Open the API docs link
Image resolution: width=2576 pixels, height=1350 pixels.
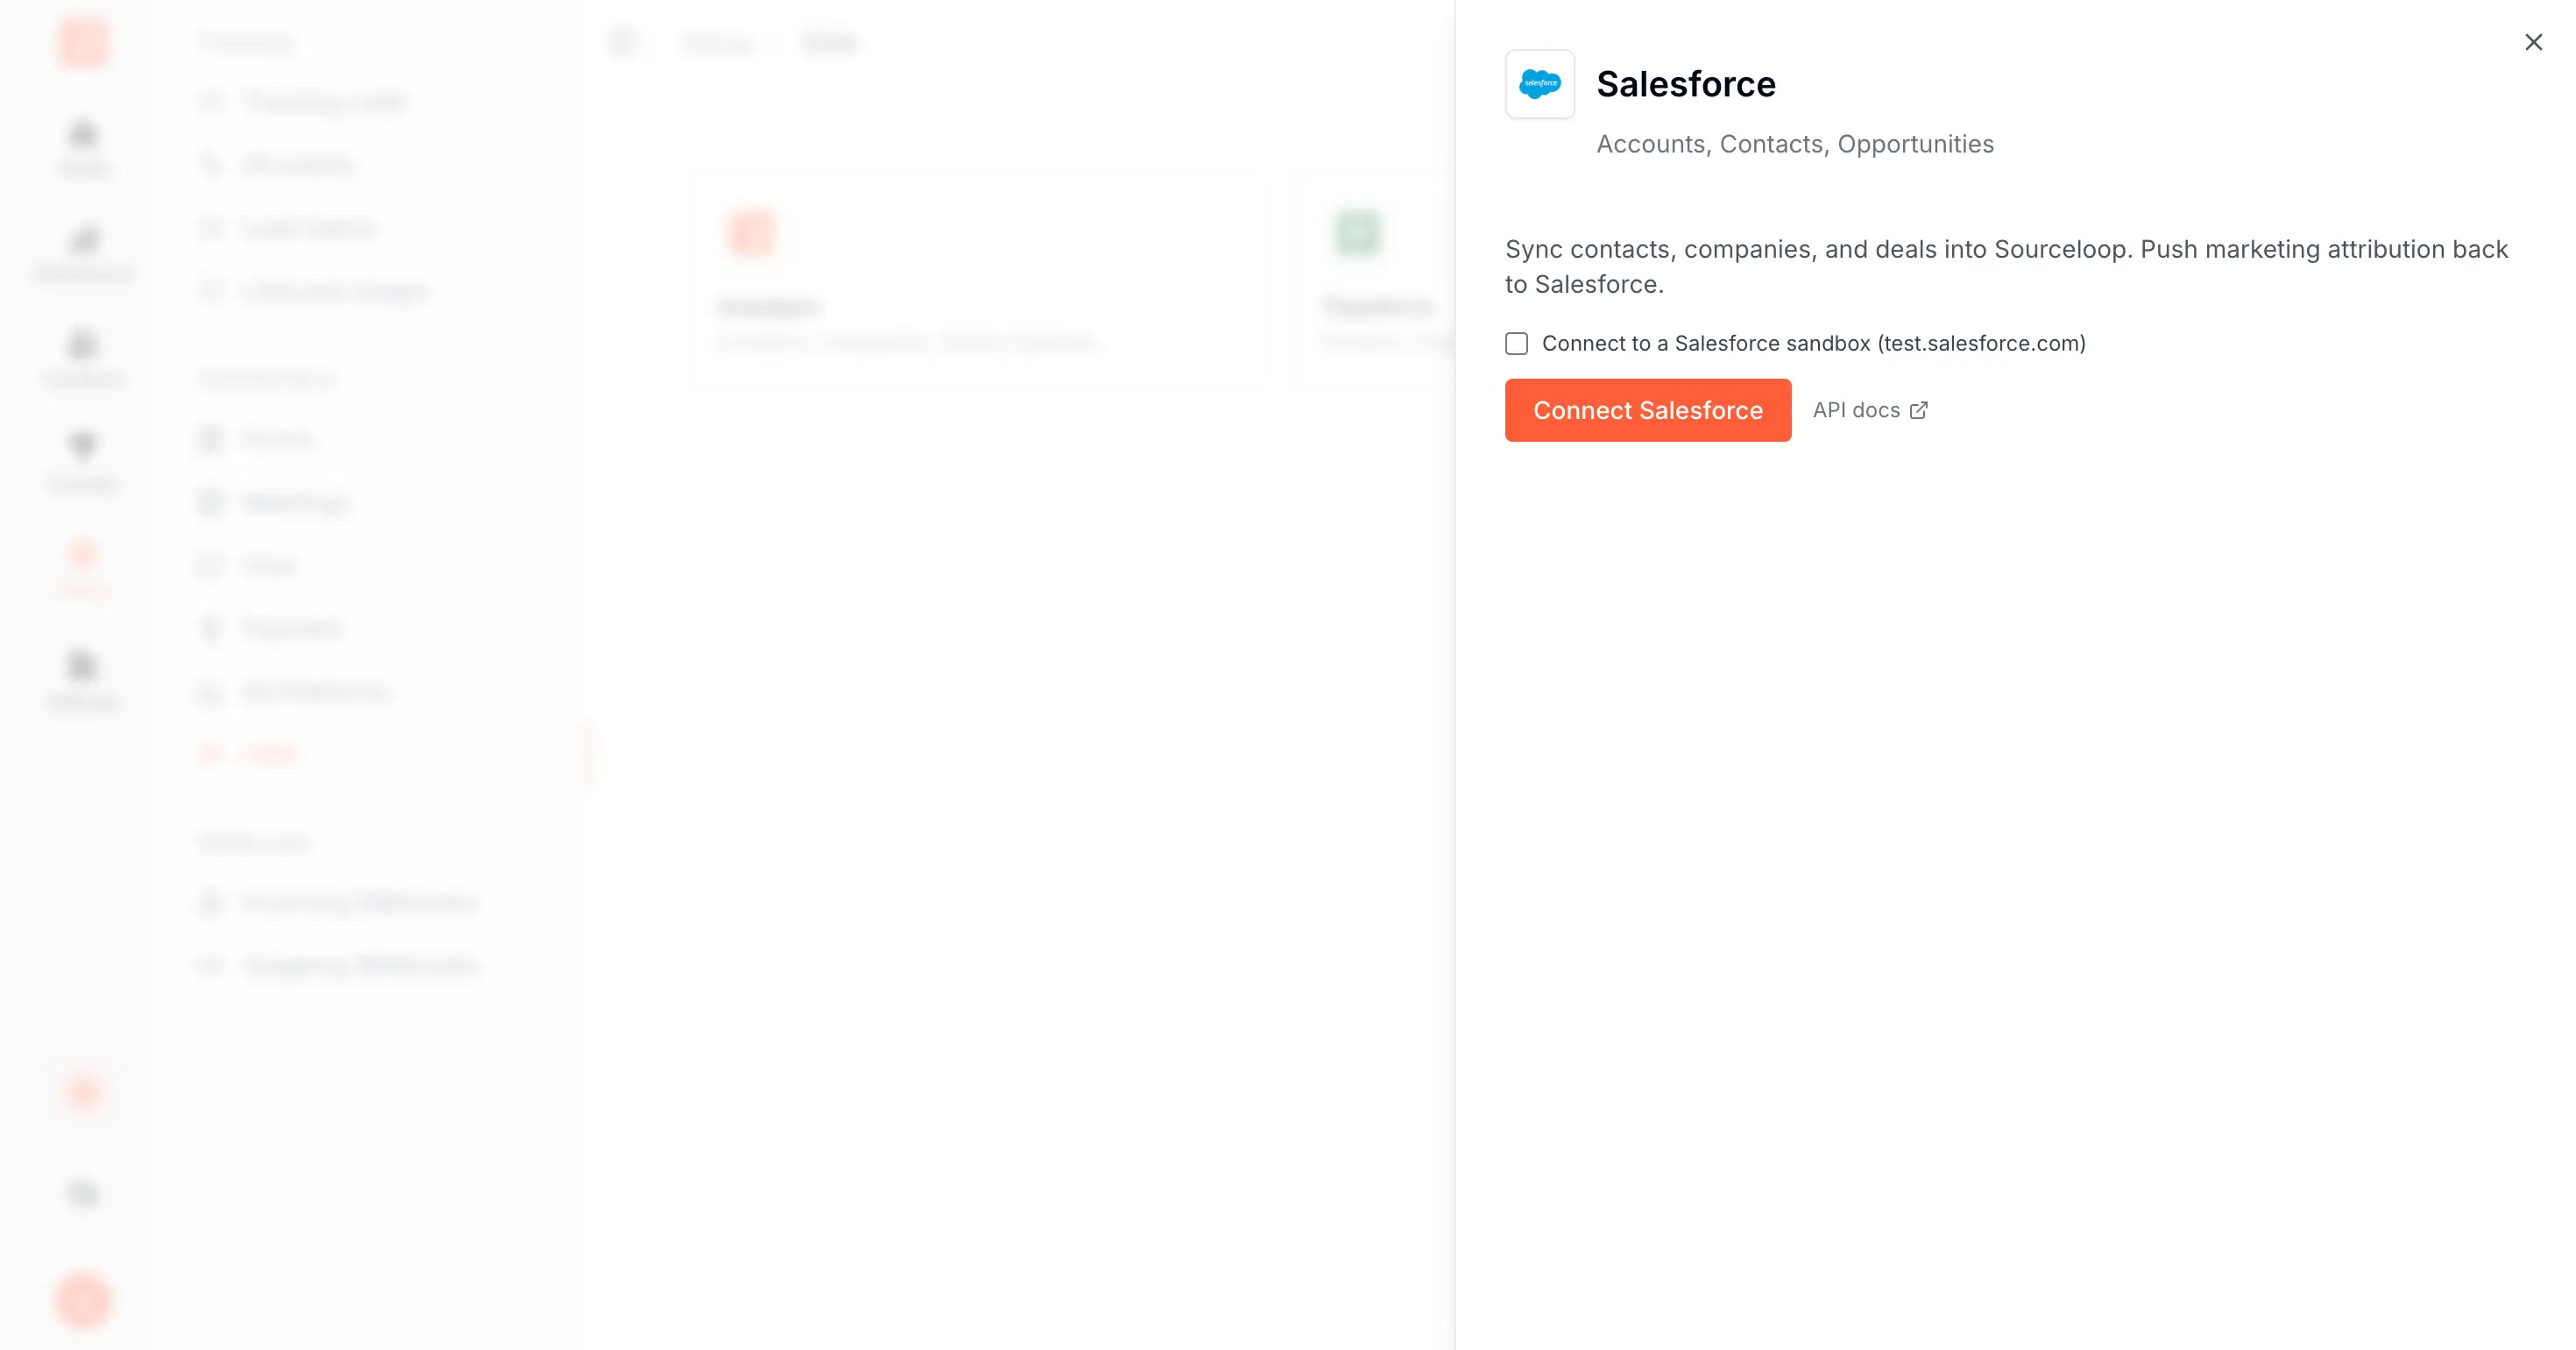click(x=1870, y=410)
